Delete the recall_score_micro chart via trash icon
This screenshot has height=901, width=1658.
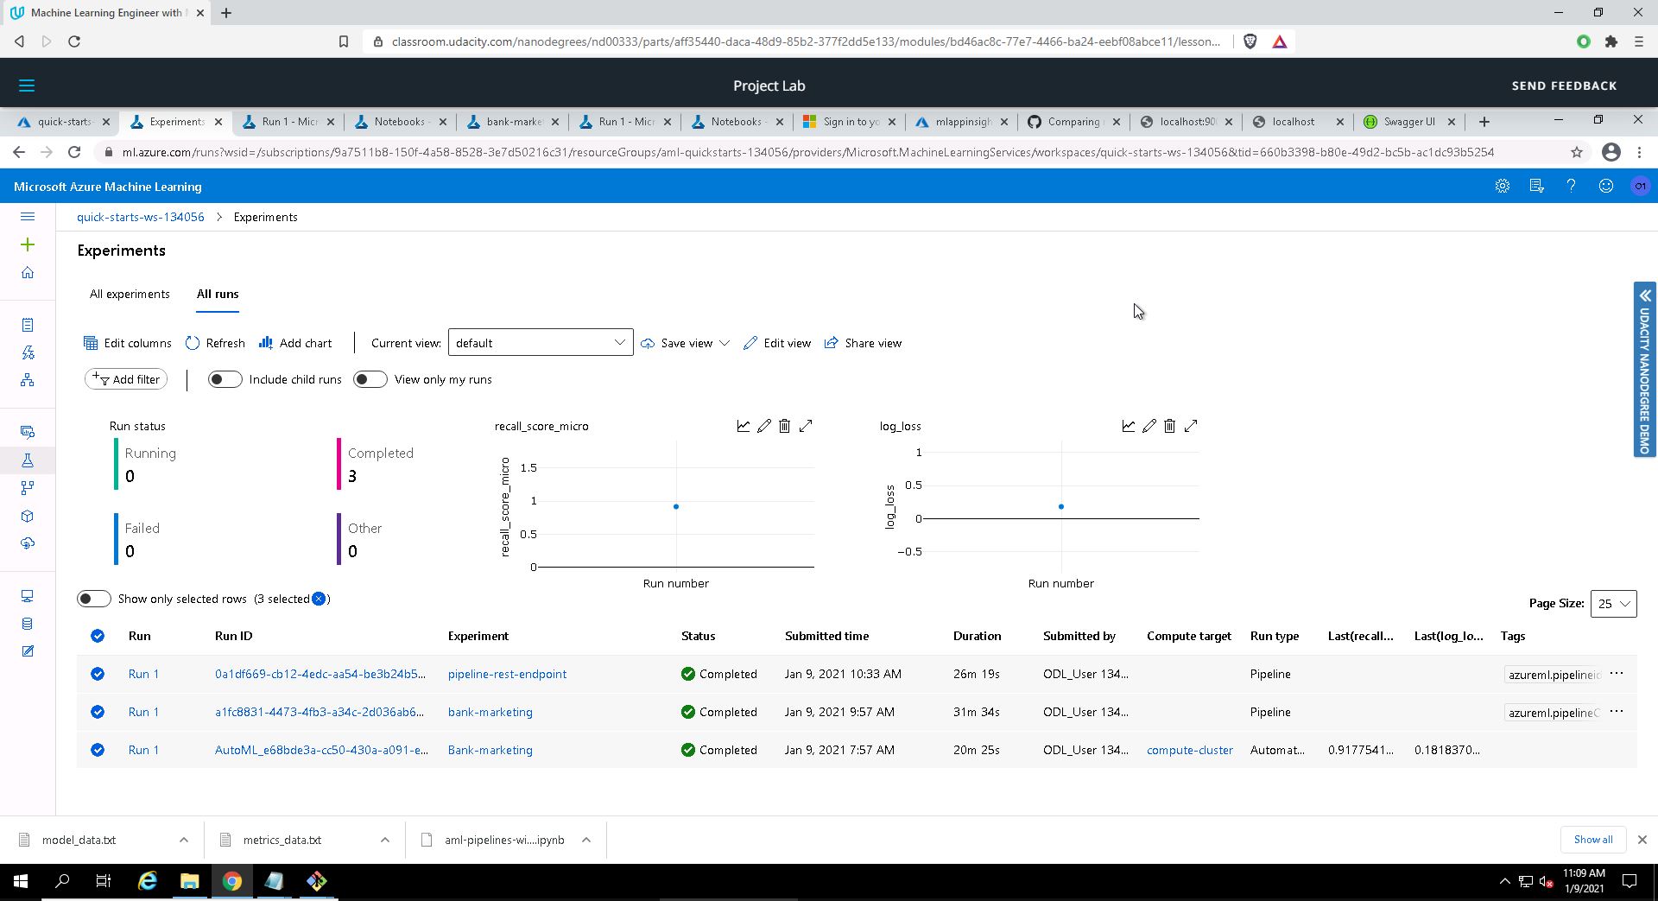[784, 426]
